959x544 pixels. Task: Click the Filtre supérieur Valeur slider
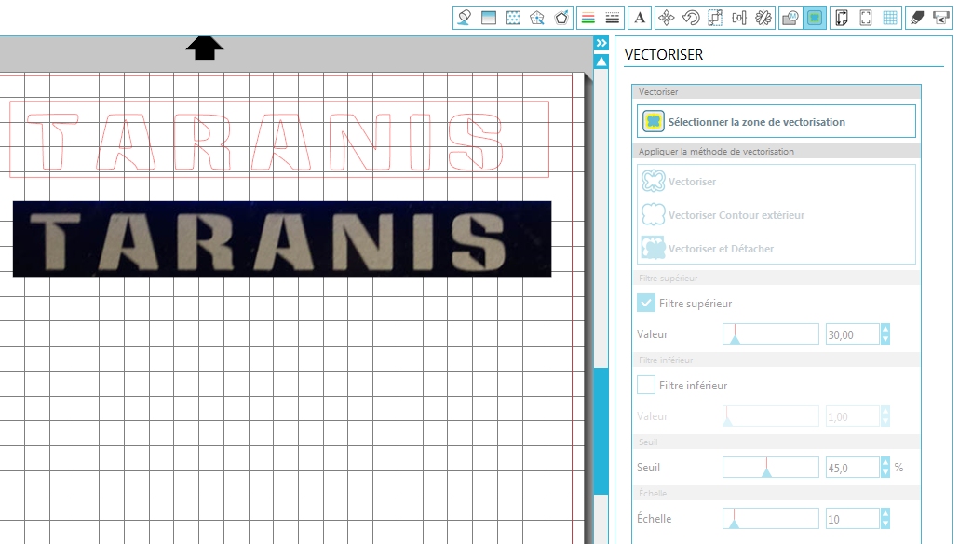tap(771, 334)
